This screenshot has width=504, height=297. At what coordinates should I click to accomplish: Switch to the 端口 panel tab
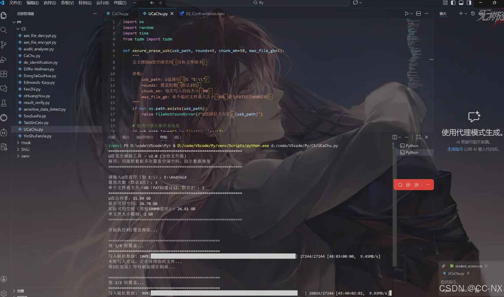coord(178,137)
